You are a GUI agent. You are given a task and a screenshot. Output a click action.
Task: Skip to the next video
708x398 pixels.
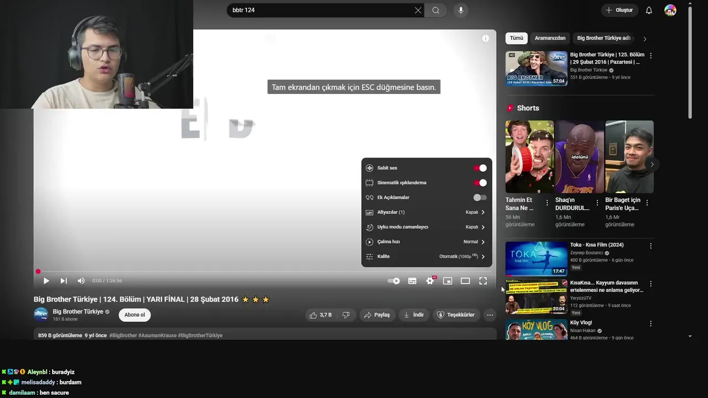pyautogui.click(x=64, y=281)
